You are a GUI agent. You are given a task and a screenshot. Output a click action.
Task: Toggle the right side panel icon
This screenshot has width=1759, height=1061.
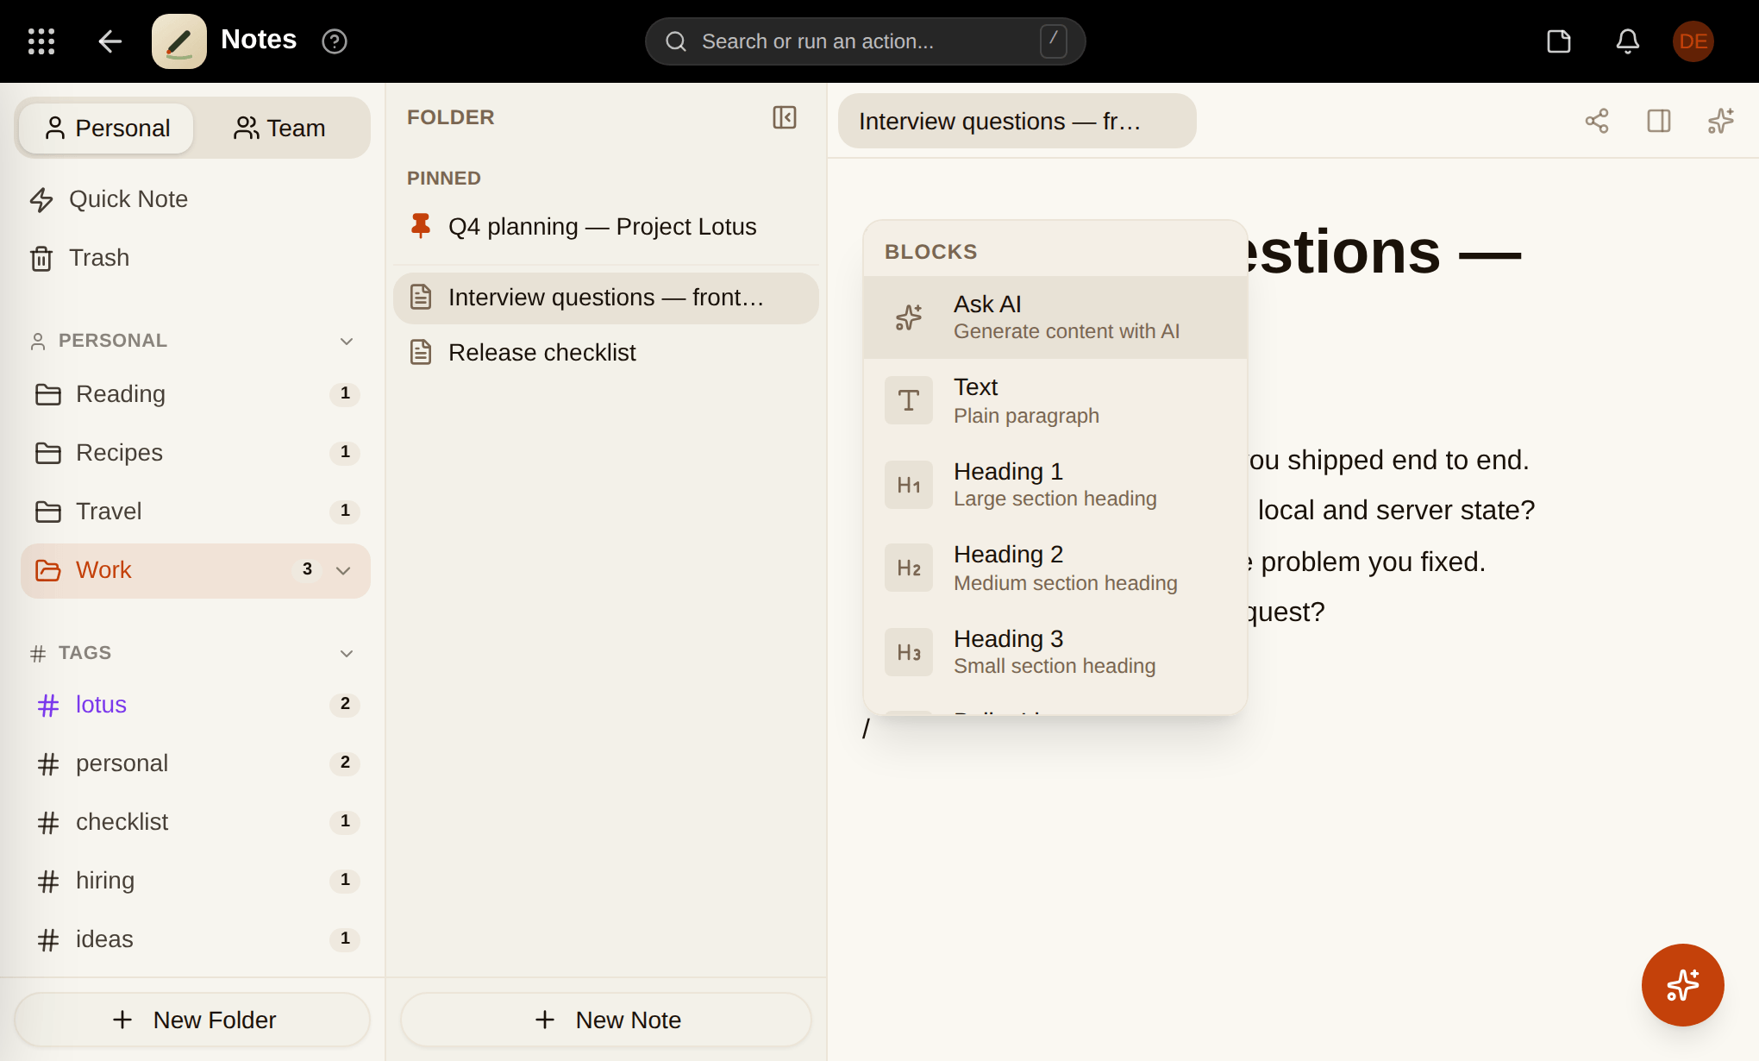[1659, 121]
